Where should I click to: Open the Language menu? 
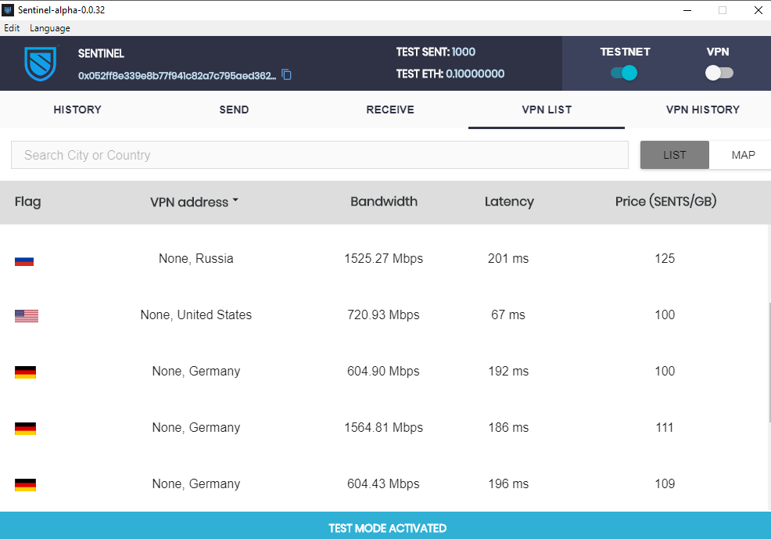50,28
